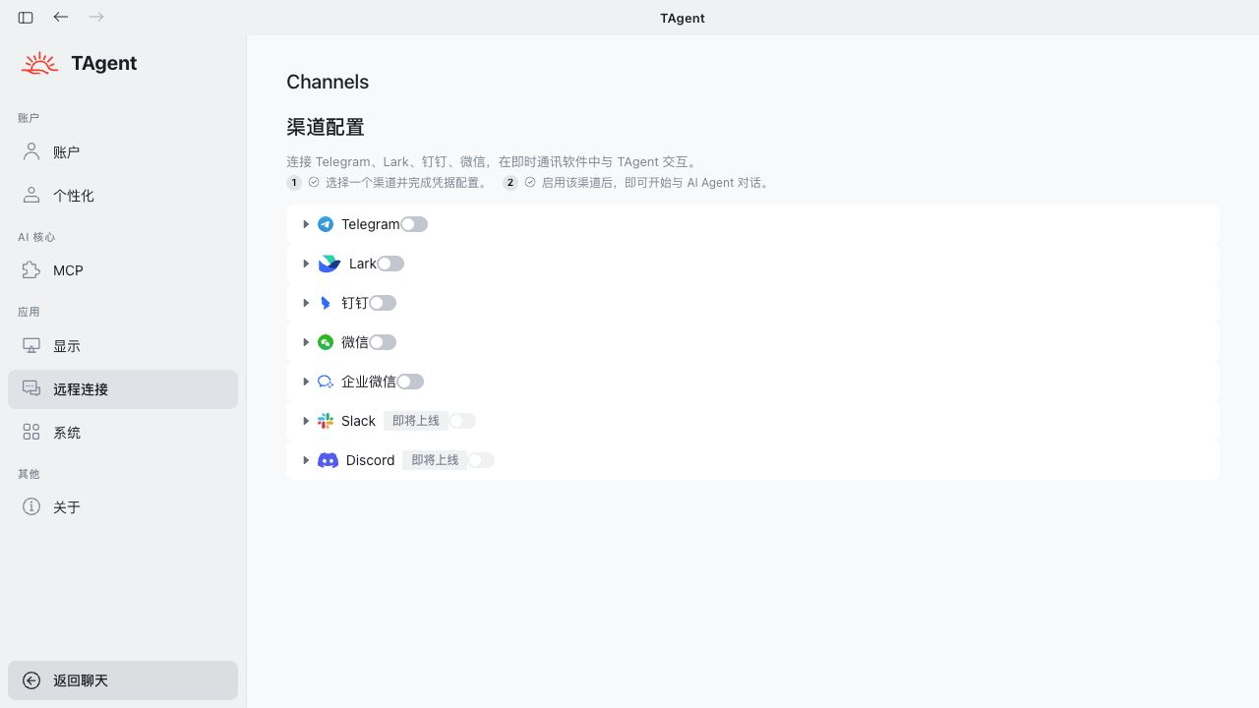Click the Telegram channel name
This screenshot has width=1259, height=708.
[371, 224]
